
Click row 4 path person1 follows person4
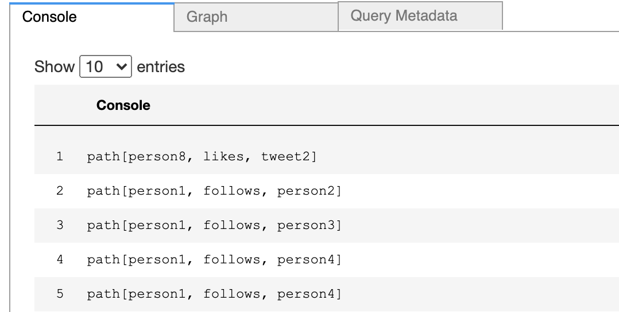click(327, 260)
